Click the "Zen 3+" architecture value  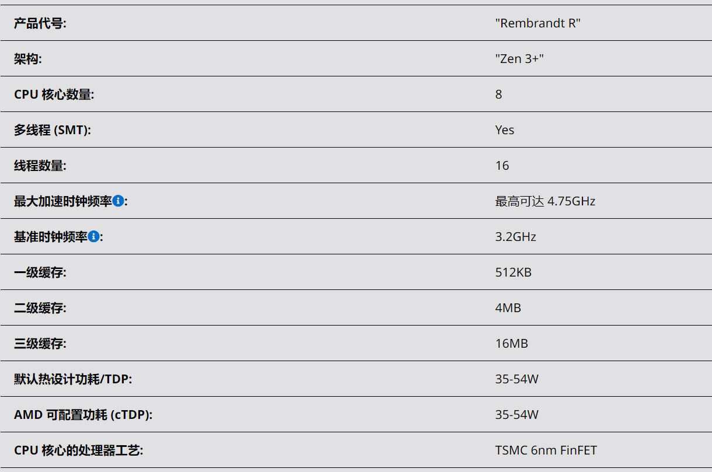pos(519,59)
